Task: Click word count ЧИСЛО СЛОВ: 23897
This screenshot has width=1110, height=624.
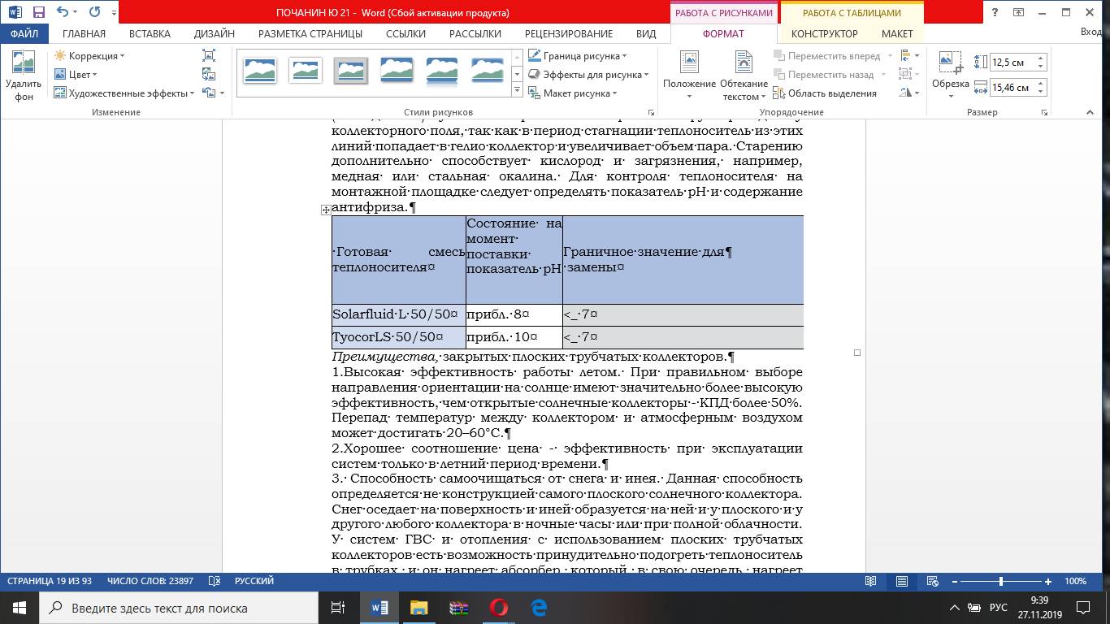Action: coord(150,581)
